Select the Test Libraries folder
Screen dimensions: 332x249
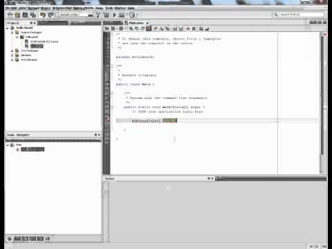tap(29, 60)
